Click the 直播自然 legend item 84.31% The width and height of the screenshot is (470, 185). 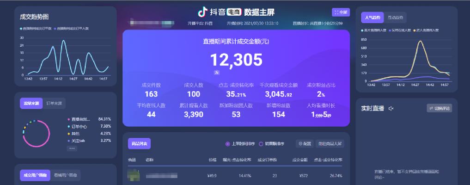[x=89, y=119]
